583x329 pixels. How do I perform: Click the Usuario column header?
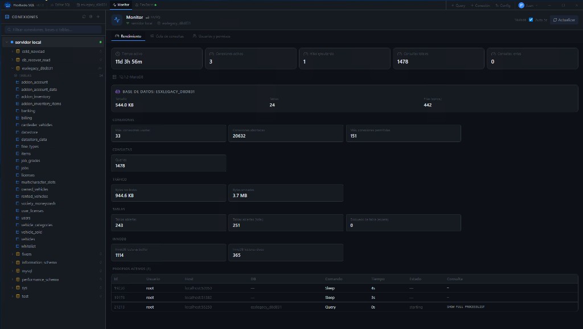pos(153,279)
